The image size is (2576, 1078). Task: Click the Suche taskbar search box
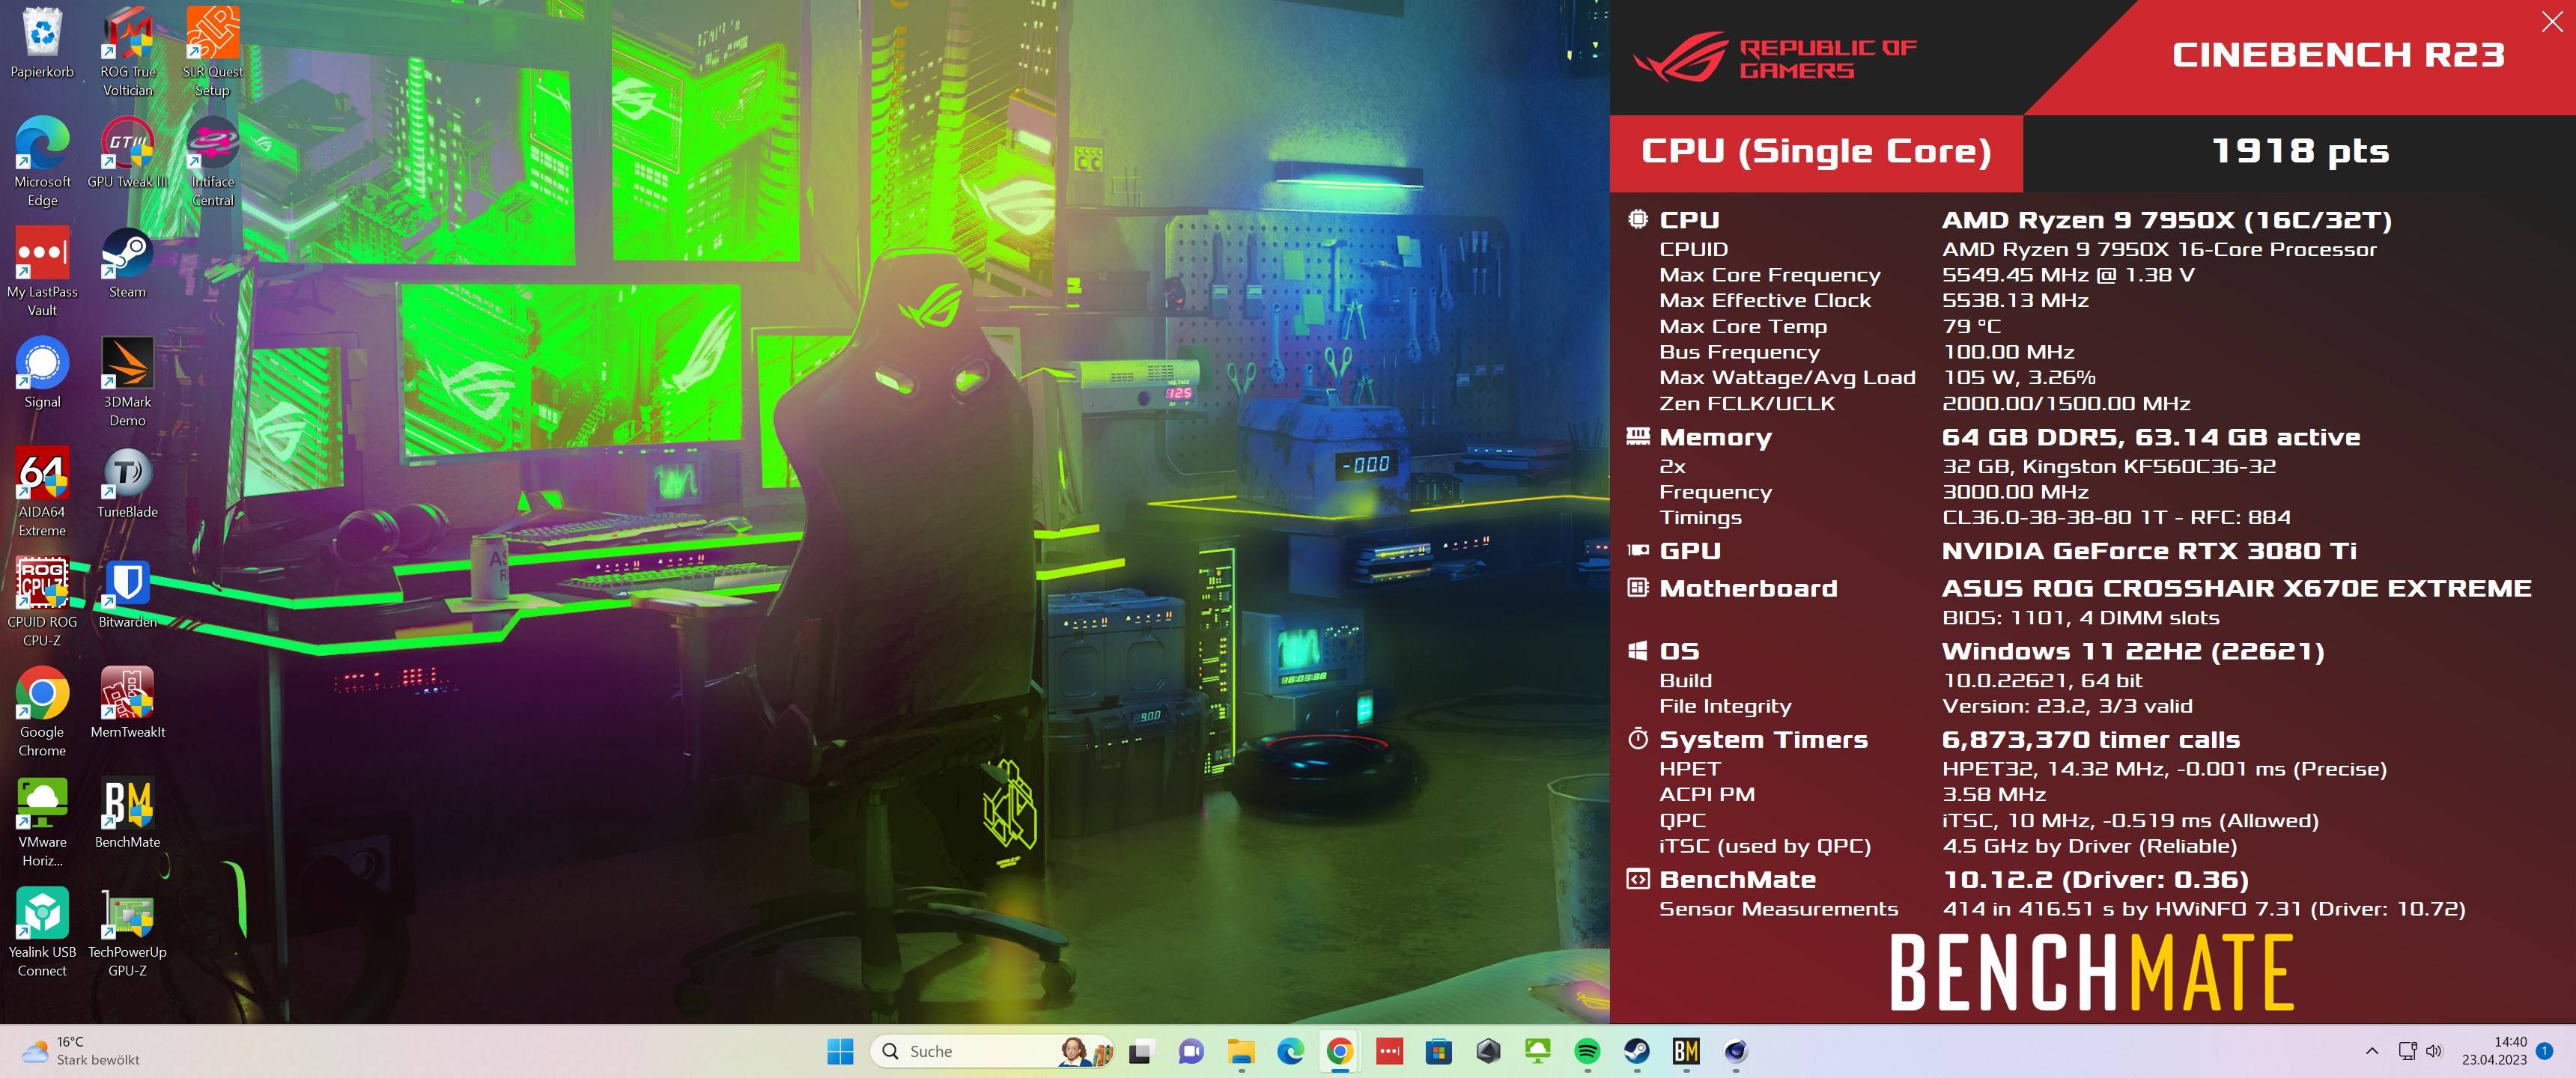coord(992,1051)
